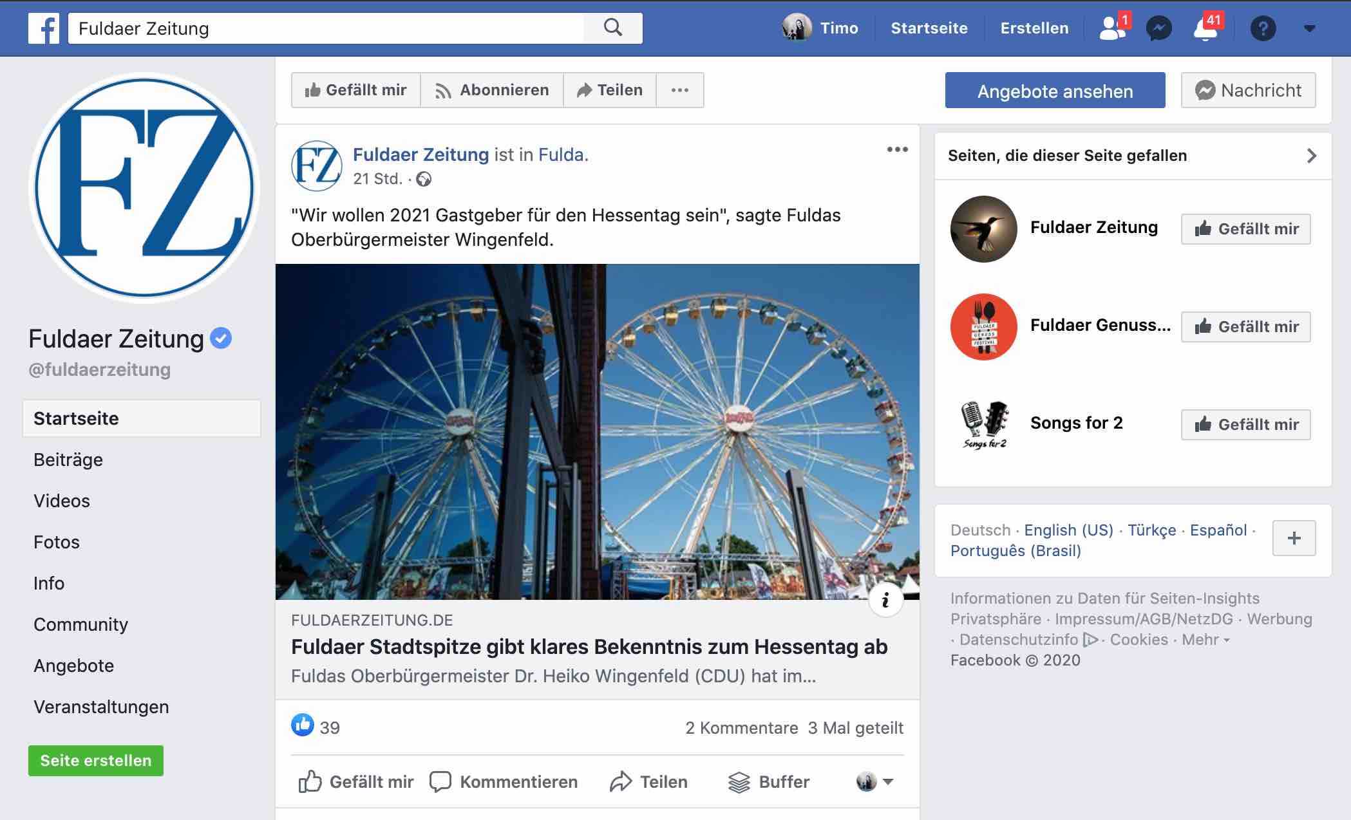Viewport: 1351px width, 820px height.
Task: Open Fotos in the sidebar
Action: click(57, 542)
